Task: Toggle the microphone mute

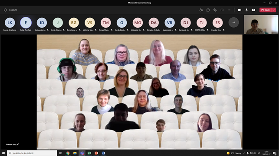Action: [x=246, y=10]
